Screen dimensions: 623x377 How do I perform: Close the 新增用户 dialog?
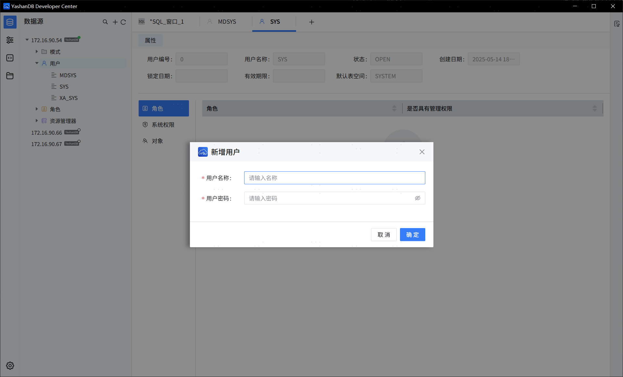point(422,152)
